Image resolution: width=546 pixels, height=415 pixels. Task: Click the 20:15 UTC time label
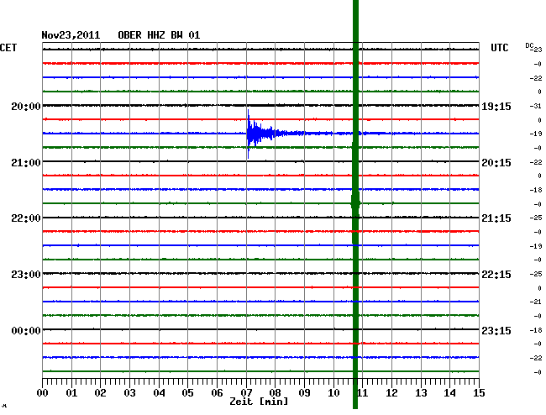tap(496, 163)
